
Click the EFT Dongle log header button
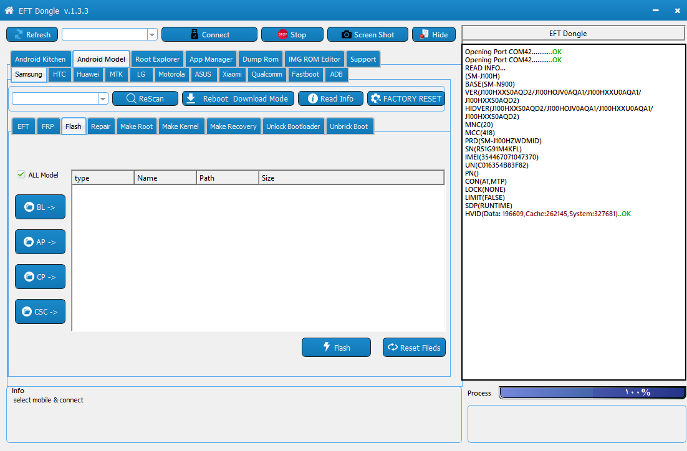(x=573, y=33)
